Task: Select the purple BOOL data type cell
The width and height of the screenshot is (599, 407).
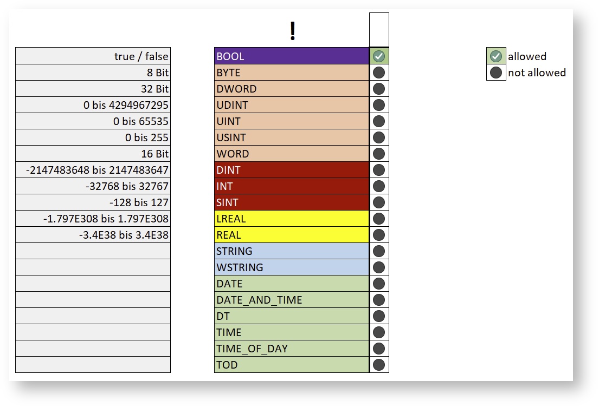Action: (292, 56)
